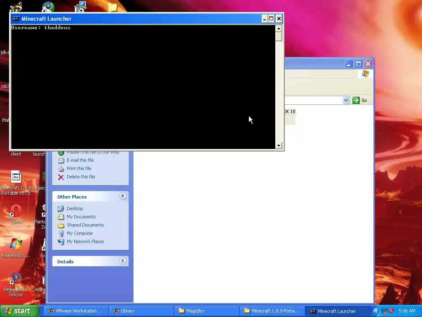This screenshot has width=422, height=317.
Task: Click the scroll-down arrow in the launcher console
Action: coord(279,146)
